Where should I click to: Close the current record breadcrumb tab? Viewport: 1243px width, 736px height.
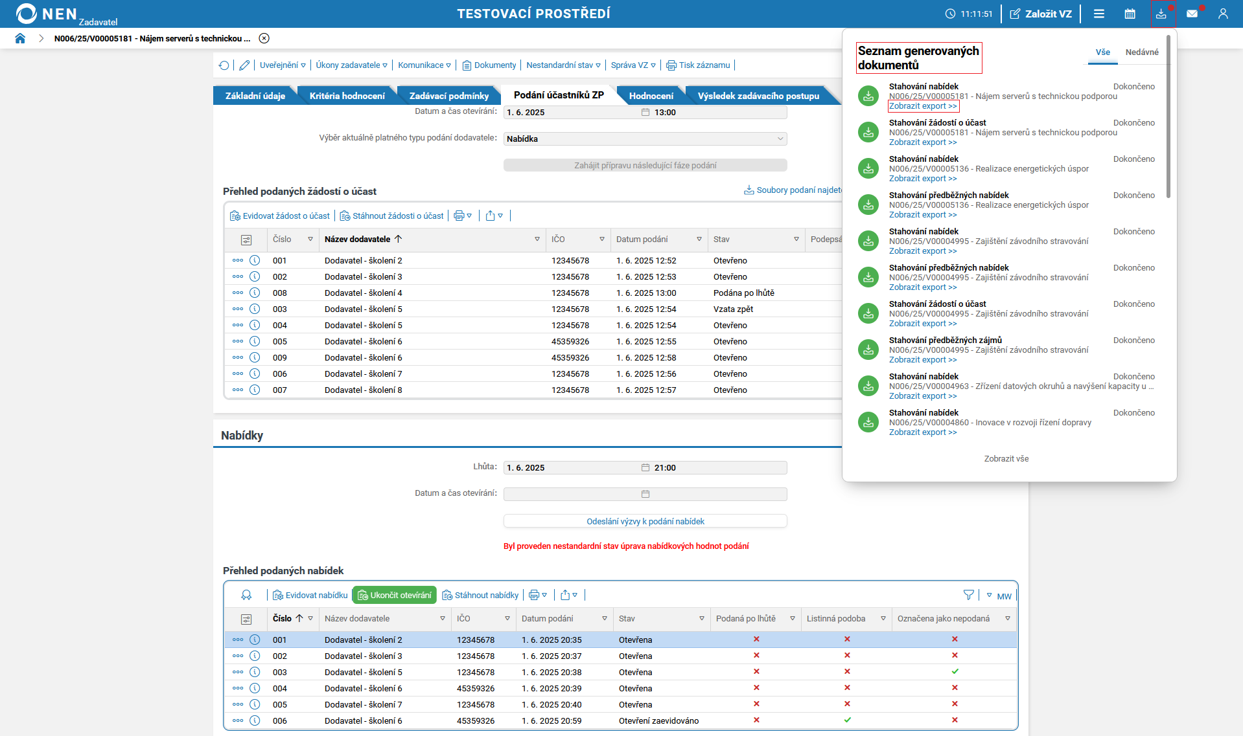(264, 38)
